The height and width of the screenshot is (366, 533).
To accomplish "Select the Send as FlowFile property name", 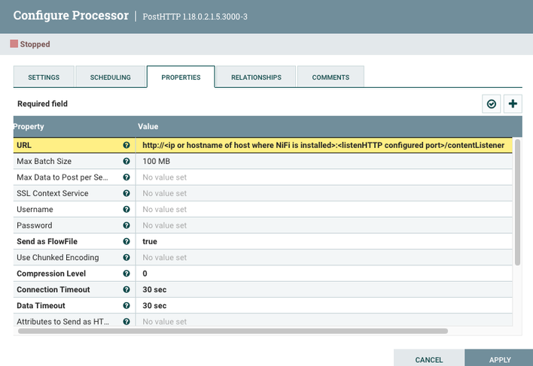I will 47,241.
